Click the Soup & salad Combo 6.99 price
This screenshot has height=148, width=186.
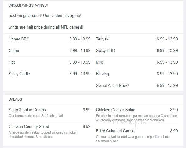pos(86,110)
